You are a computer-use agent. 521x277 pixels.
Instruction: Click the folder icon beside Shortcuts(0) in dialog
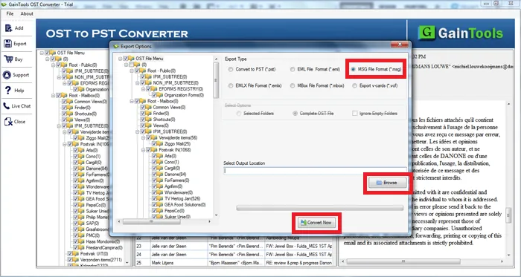[x=149, y=120]
